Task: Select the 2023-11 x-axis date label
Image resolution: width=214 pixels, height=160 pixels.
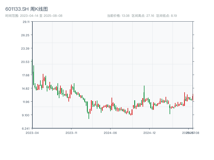Action: tap(71, 133)
